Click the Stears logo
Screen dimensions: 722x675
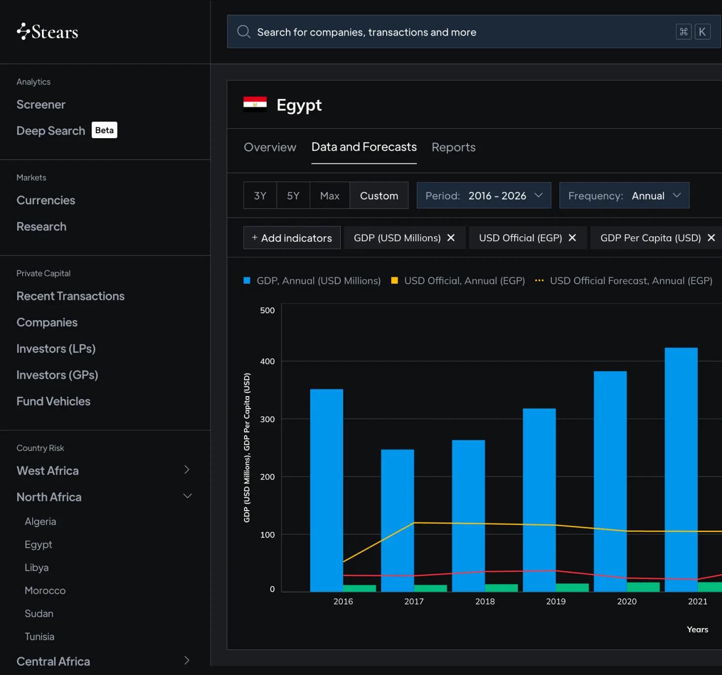pos(47,32)
